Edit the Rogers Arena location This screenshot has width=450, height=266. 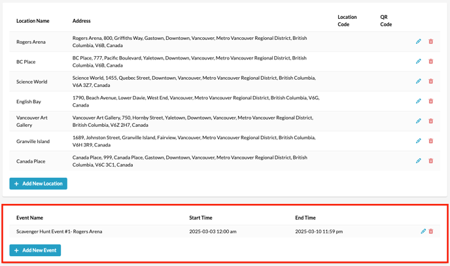(419, 42)
